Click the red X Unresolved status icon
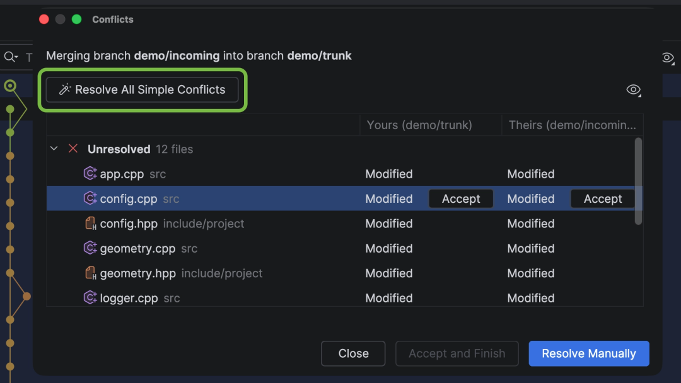 click(73, 149)
